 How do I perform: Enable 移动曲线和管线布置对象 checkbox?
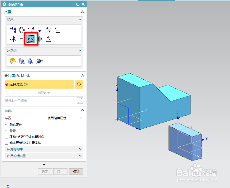pyautogui.click(x=6, y=137)
